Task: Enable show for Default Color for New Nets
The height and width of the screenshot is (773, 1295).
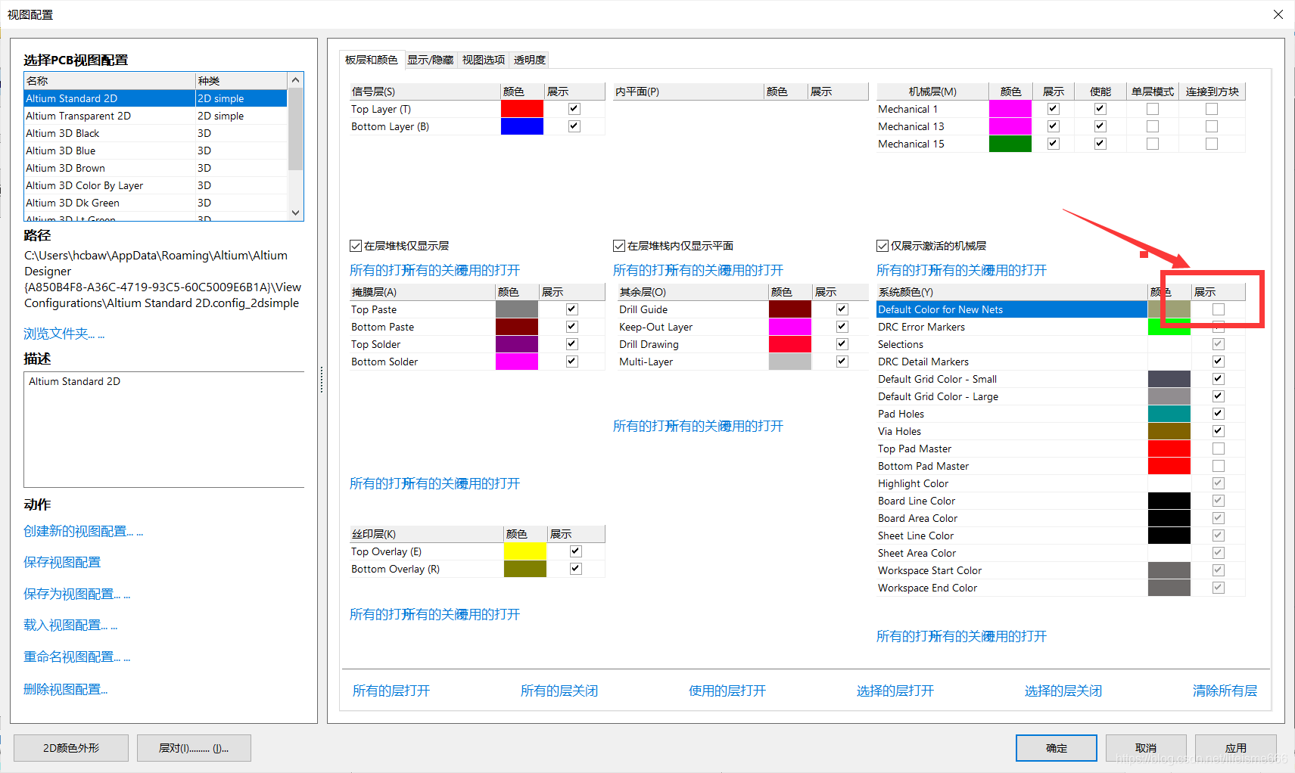Action: pyautogui.click(x=1219, y=309)
